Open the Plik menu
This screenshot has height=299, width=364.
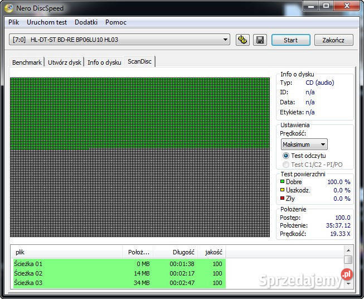click(x=14, y=22)
